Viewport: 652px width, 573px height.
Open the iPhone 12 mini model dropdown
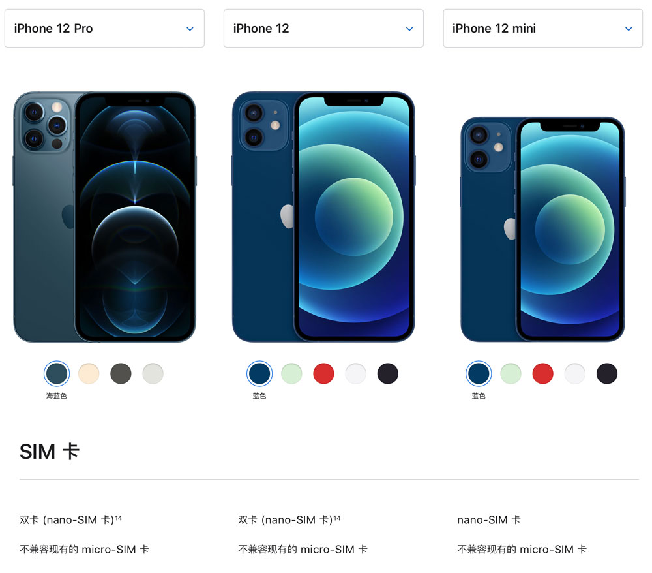pos(542,28)
